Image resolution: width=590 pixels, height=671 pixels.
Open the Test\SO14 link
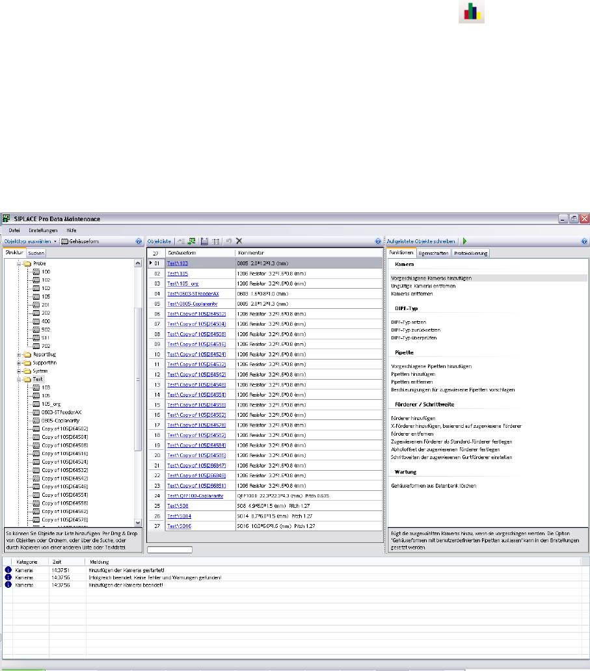point(179,516)
